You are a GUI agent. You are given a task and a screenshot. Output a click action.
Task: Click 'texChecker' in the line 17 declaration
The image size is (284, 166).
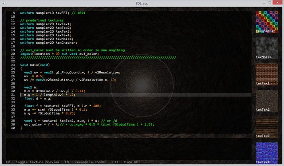click(66, 42)
